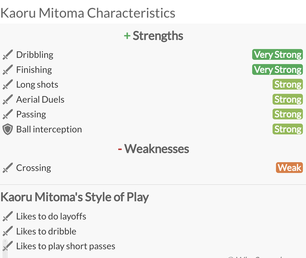This screenshot has width=306, height=258.
Task: Click the Strong badge for Long shots
Action: tap(288, 84)
